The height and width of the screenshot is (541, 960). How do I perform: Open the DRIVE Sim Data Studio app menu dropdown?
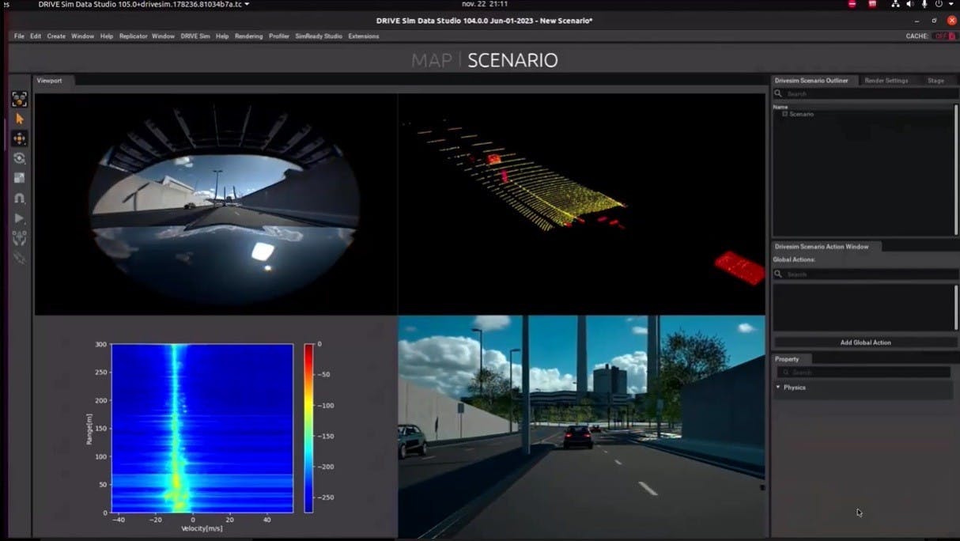point(143,4)
